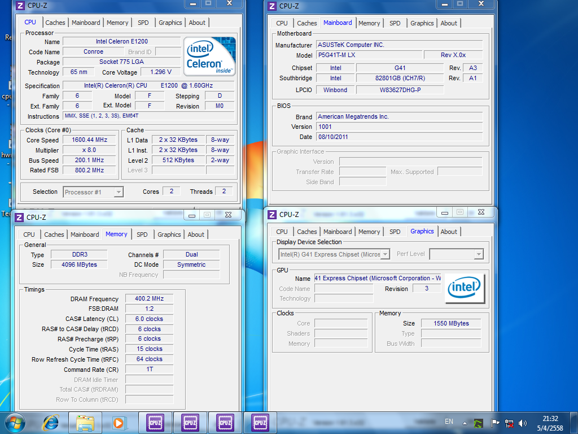Click Level 2 cache 512 KBytes field
Screen dimensions: 578x434
pos(178,160)
